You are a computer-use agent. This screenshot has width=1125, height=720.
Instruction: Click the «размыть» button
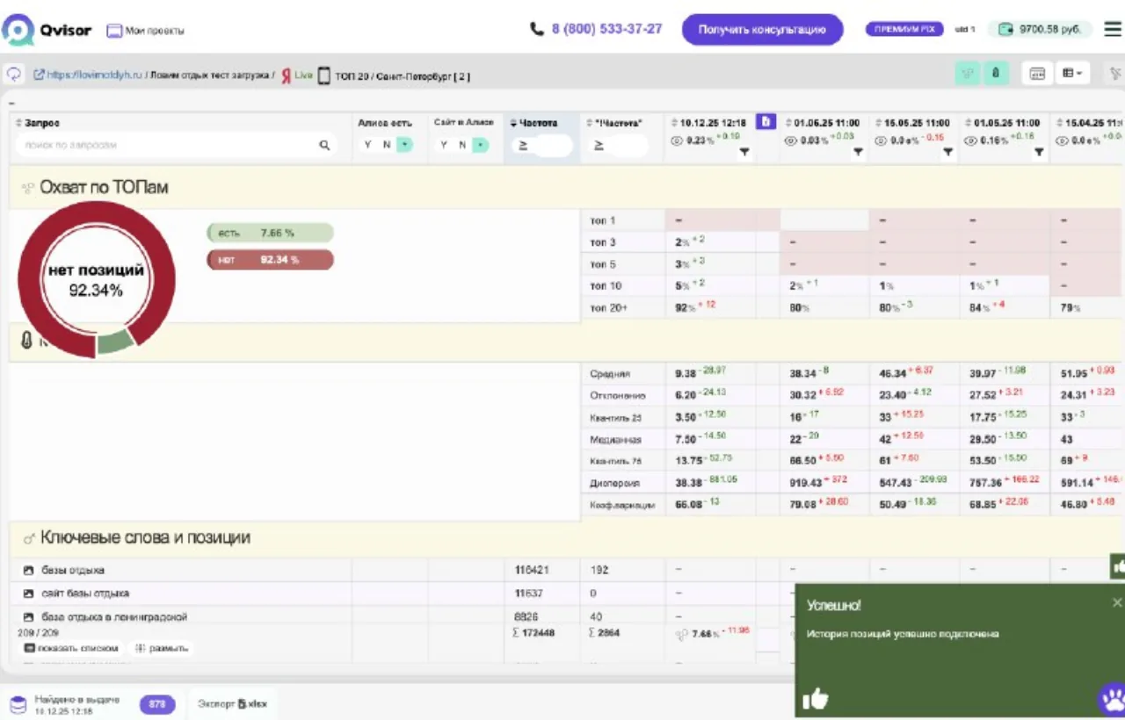(162, 648)
